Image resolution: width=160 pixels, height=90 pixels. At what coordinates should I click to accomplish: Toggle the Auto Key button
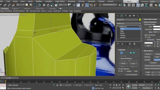[134, 85]
